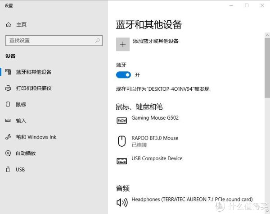
Task: Click the USB drive icon in sidebar
Action: pos(8,169)
